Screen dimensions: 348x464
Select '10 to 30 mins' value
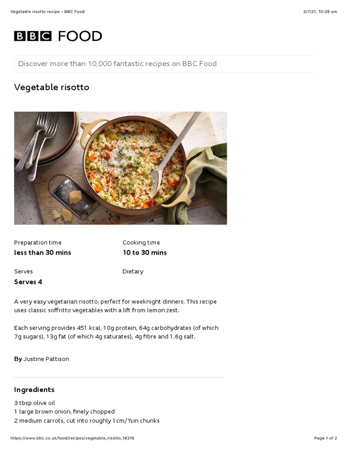pyautogui.click(x=145, y=253)
